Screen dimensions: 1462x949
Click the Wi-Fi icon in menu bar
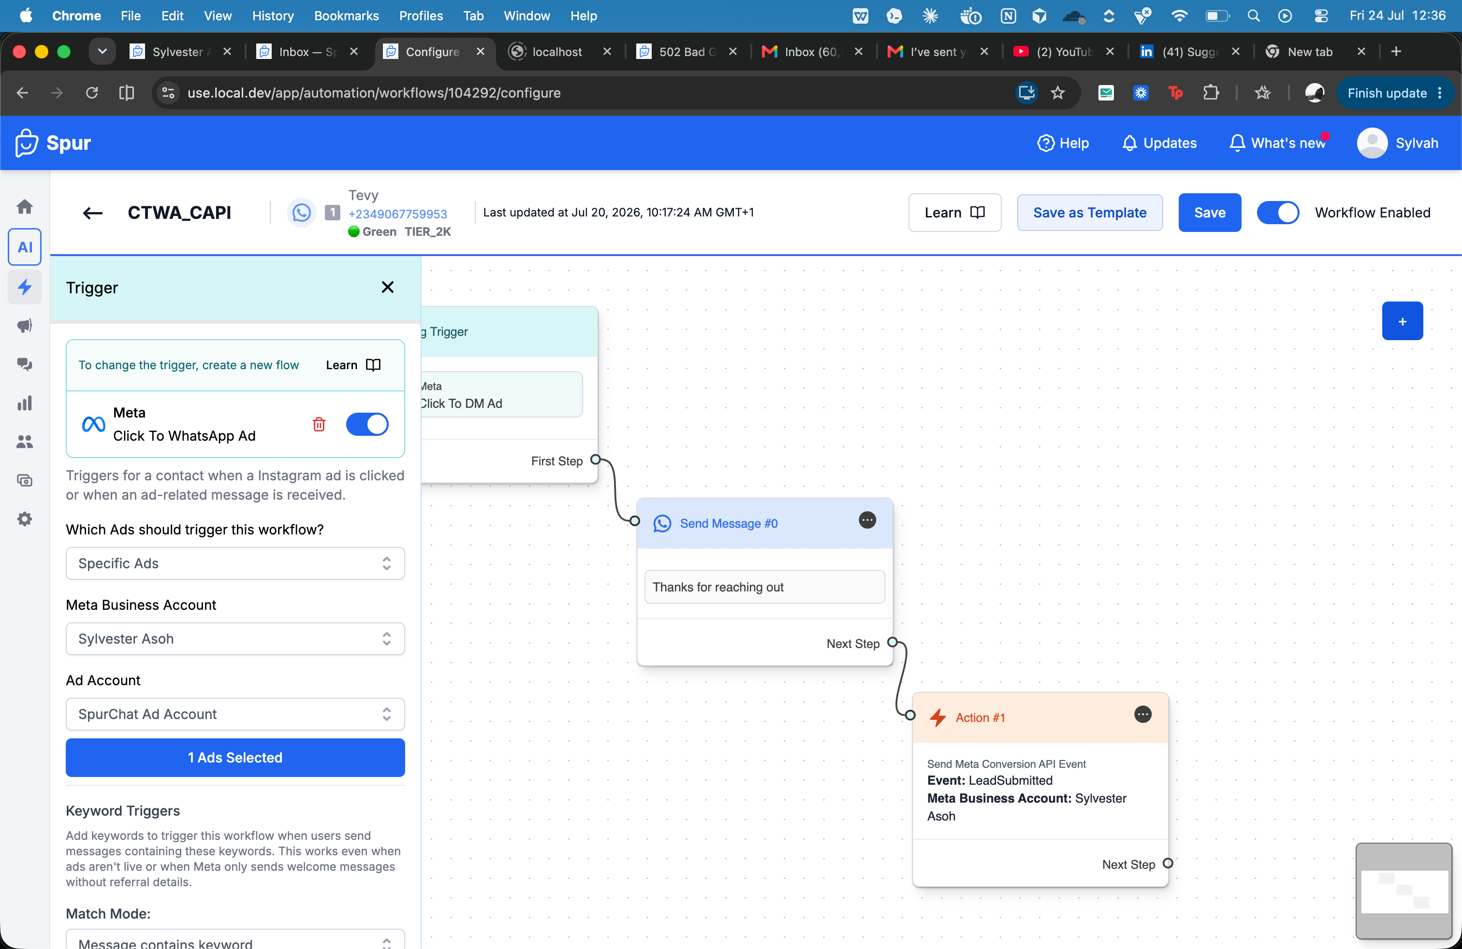(x=1180, y=16)
